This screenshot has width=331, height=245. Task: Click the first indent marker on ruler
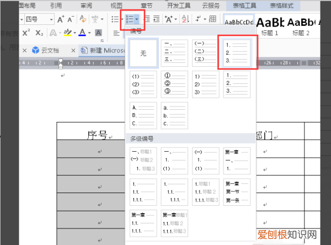pos(61,61)
